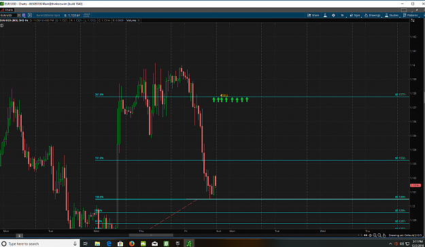This screenshot has width=425, height=247.
Task: Open the Mail app from the taskbar
Action: click(154, 244)
